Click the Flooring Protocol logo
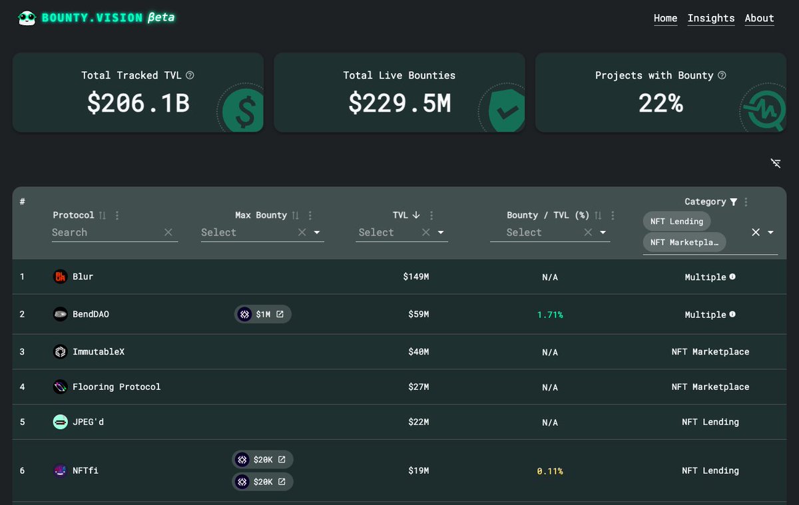Viewport: 799px width, 505px height. pyautogui.click(x=60, y=387)
